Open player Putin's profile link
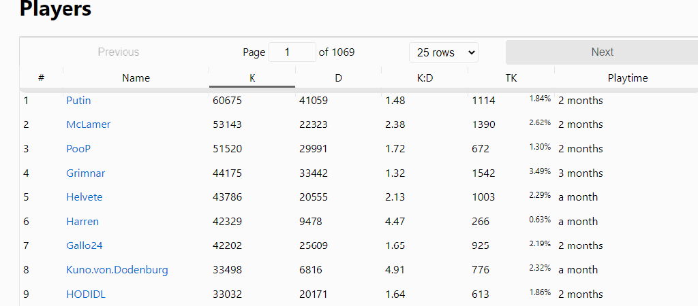The width and height of the screenshot is (698, 306). coord(78,101)
